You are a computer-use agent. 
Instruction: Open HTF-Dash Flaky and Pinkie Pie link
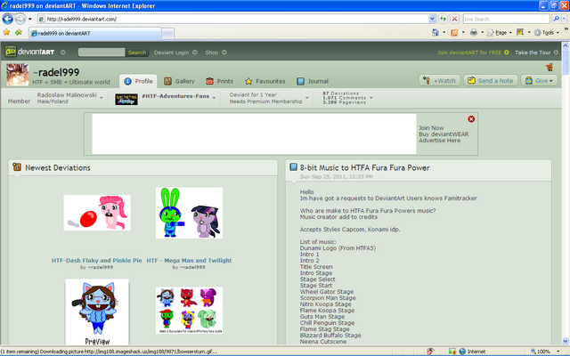coord(97,260)
